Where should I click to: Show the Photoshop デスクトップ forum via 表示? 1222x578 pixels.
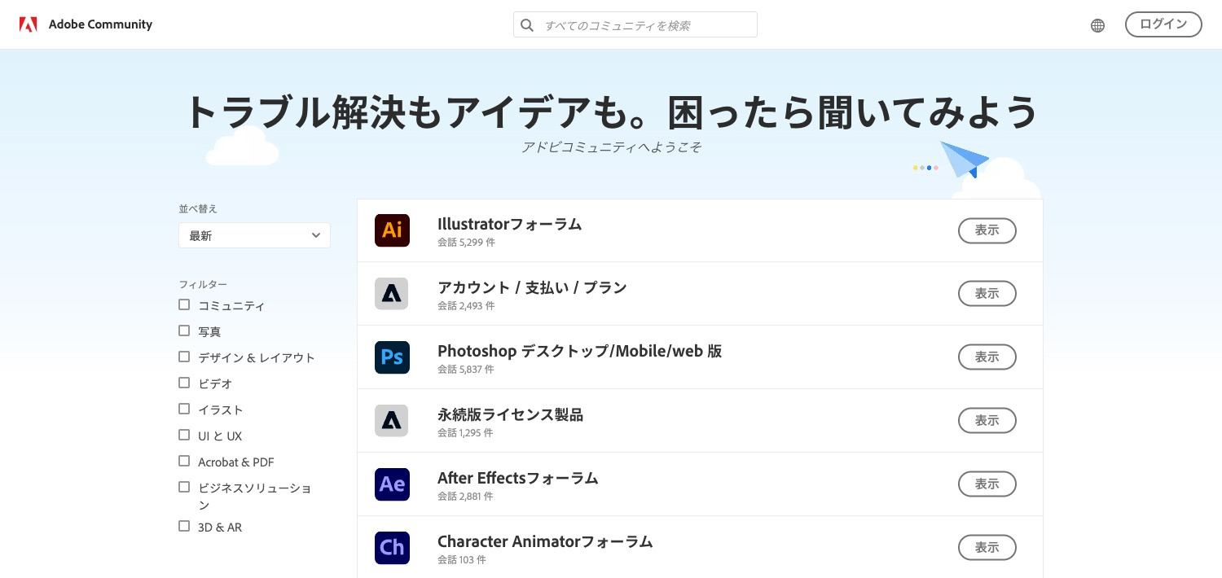[x=987, y=357]
